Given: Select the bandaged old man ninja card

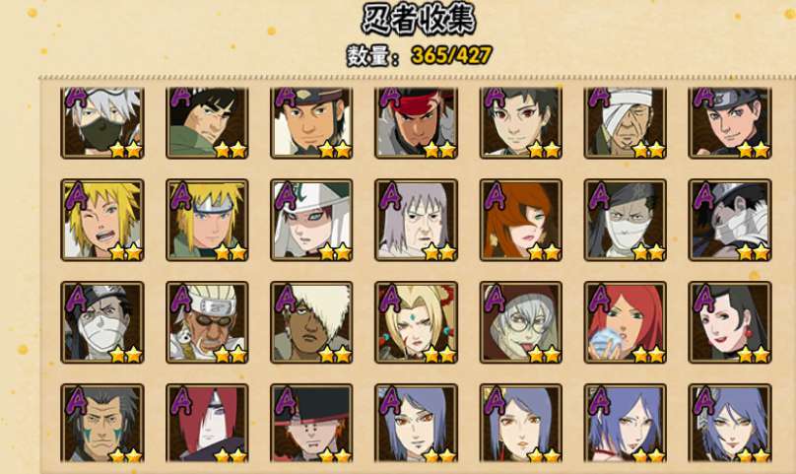Looking at the screenshot, I should (625, 122).
